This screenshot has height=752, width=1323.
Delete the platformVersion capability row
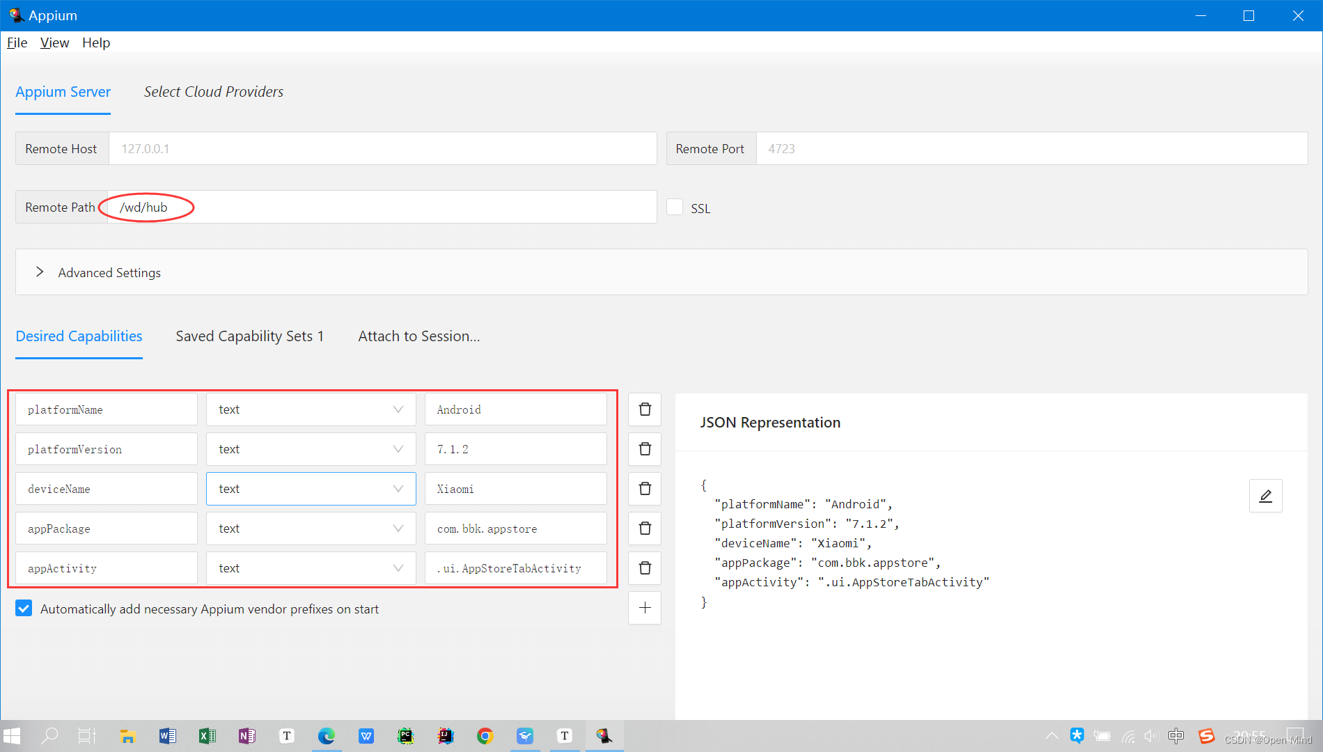pos(645,449)
